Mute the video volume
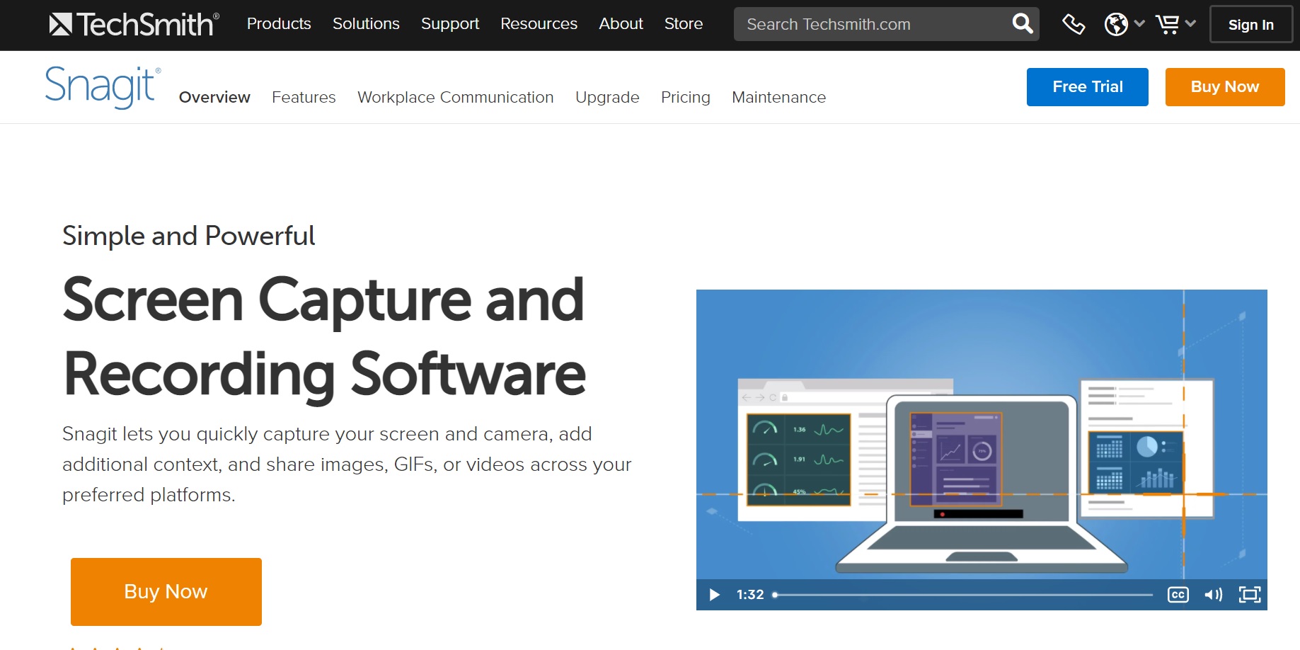This screenshot has width=1300, height=650. tap(1213, 595)
